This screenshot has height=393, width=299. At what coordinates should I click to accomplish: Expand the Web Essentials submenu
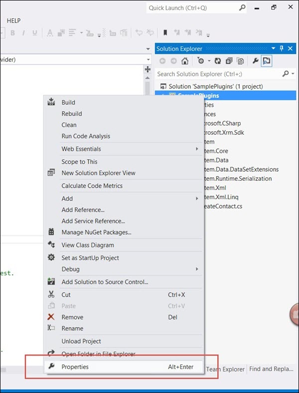(124, 149)
